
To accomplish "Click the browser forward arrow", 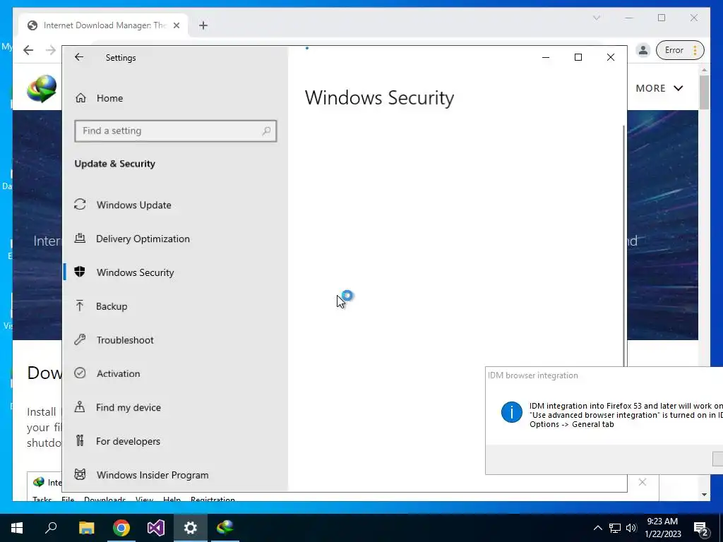I will click(51, 50).
